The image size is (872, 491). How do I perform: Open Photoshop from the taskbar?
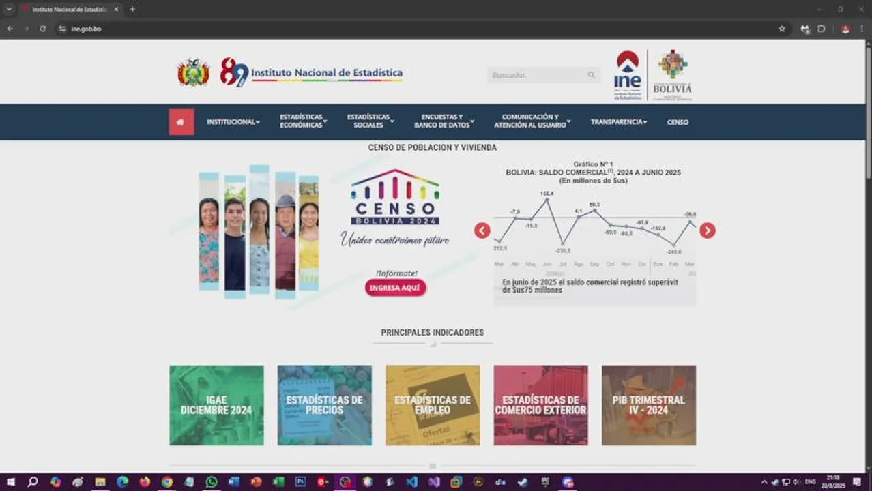300,482
